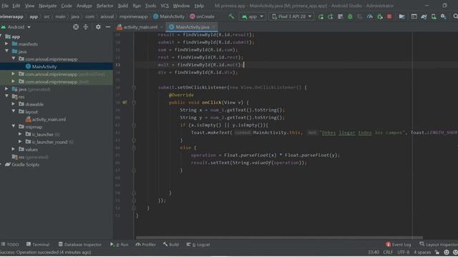458x257 pixels.
Task: Collapse the java folder in the tree
Action: tap(7, 51)
